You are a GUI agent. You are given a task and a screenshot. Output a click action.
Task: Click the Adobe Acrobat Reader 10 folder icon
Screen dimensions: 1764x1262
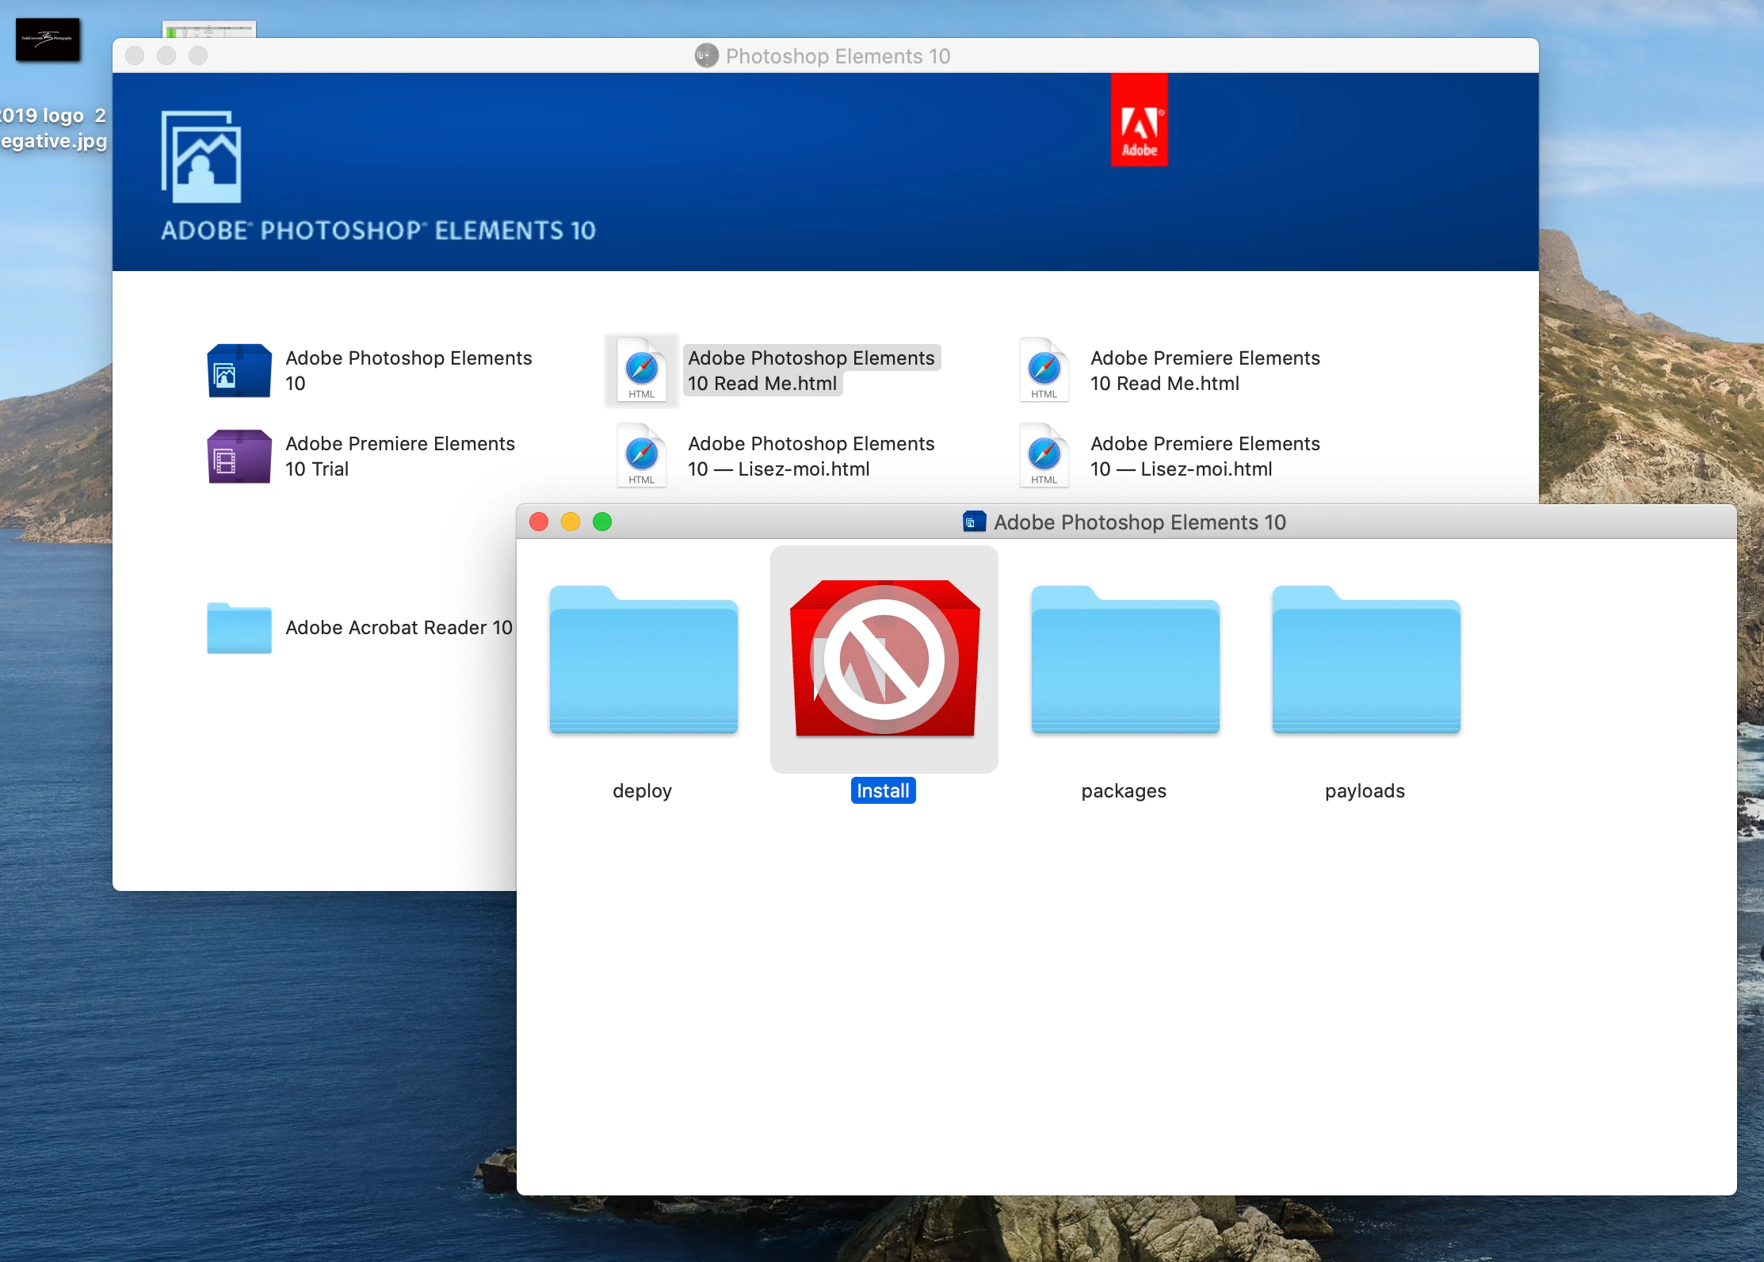pyautogui.click(x=239, y=628)
